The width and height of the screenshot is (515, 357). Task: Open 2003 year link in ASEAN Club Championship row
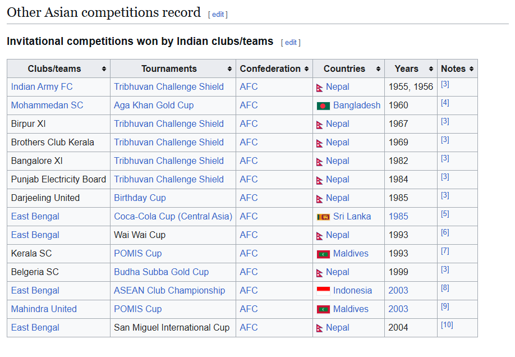[398, 291]
